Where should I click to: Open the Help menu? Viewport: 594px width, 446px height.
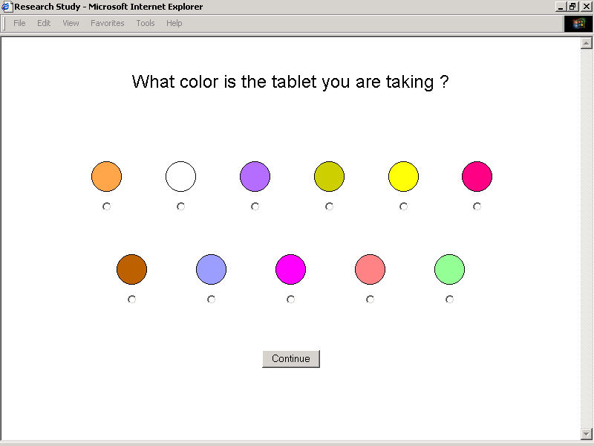coord(174,23)
